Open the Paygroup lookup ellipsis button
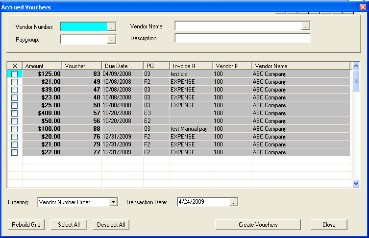This screenshot has height=238, width=369. tap(112, 40)
